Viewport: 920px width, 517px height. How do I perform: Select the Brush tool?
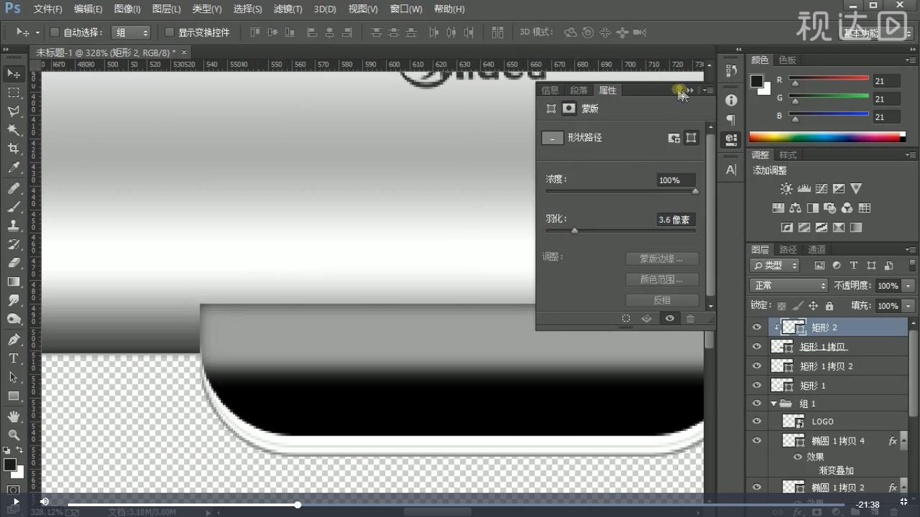click(13, 207)
